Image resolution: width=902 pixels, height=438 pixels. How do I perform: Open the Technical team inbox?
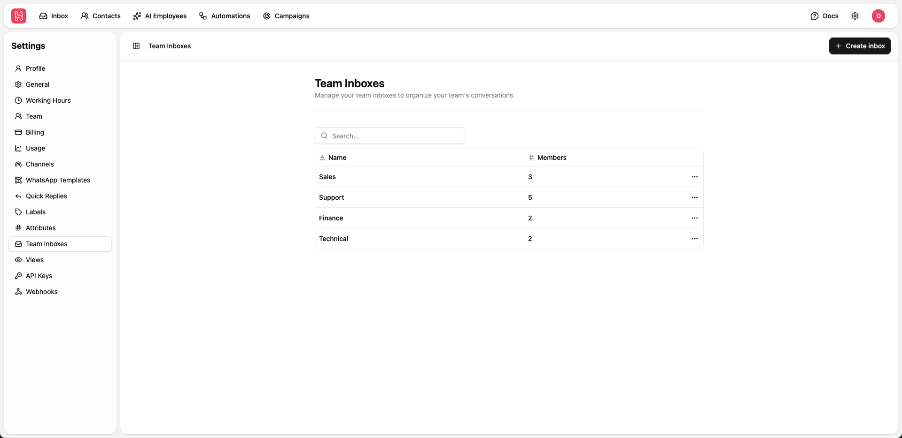[334, 238]
